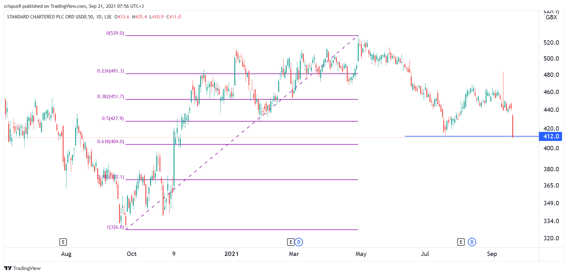Click the 2021 label on time axis

(232, 254)
